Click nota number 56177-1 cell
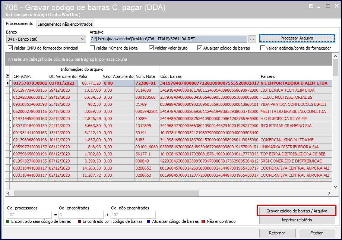342x240 pixels. [x=147, y=154]
